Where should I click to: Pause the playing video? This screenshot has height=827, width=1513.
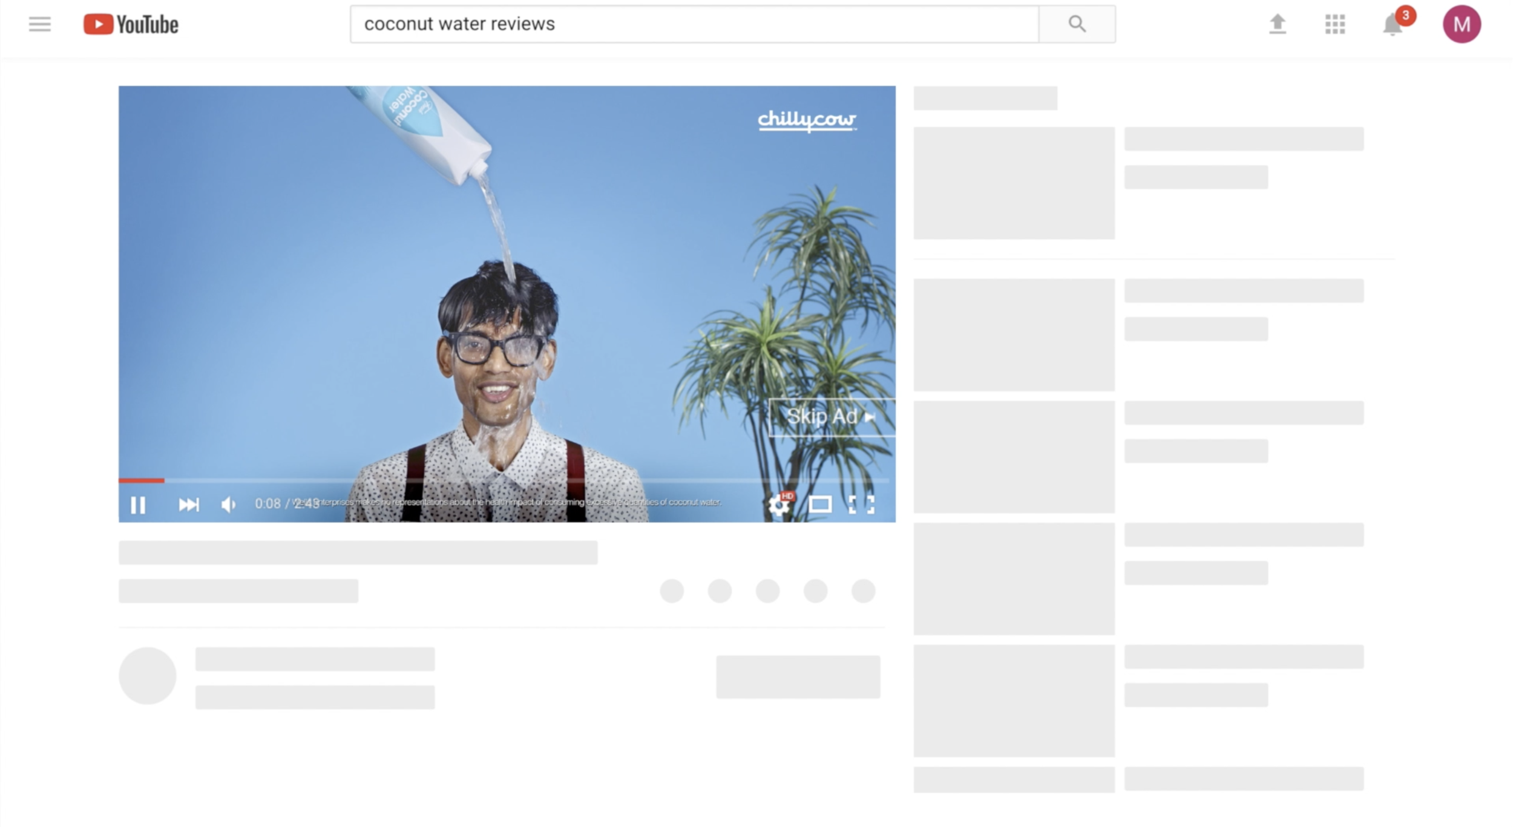click(x=138, y=505)
